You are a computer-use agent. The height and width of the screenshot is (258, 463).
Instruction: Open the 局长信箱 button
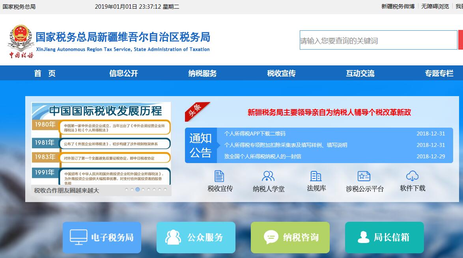coord(385,238)
